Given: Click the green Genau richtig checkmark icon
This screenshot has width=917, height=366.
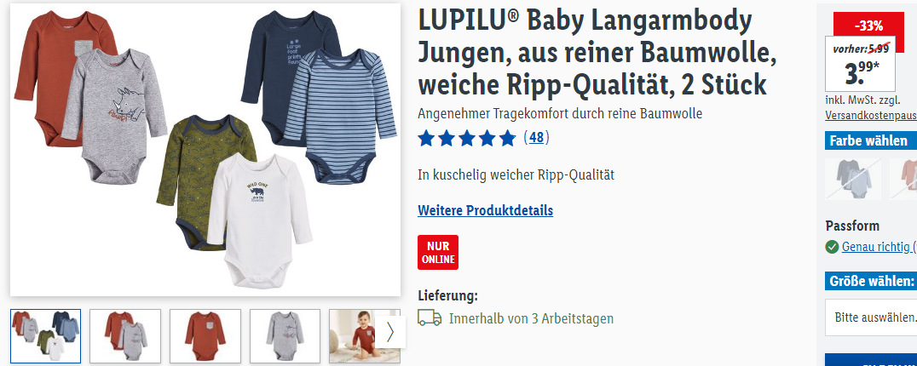Looking at the screenshot, I should point(832,247).
